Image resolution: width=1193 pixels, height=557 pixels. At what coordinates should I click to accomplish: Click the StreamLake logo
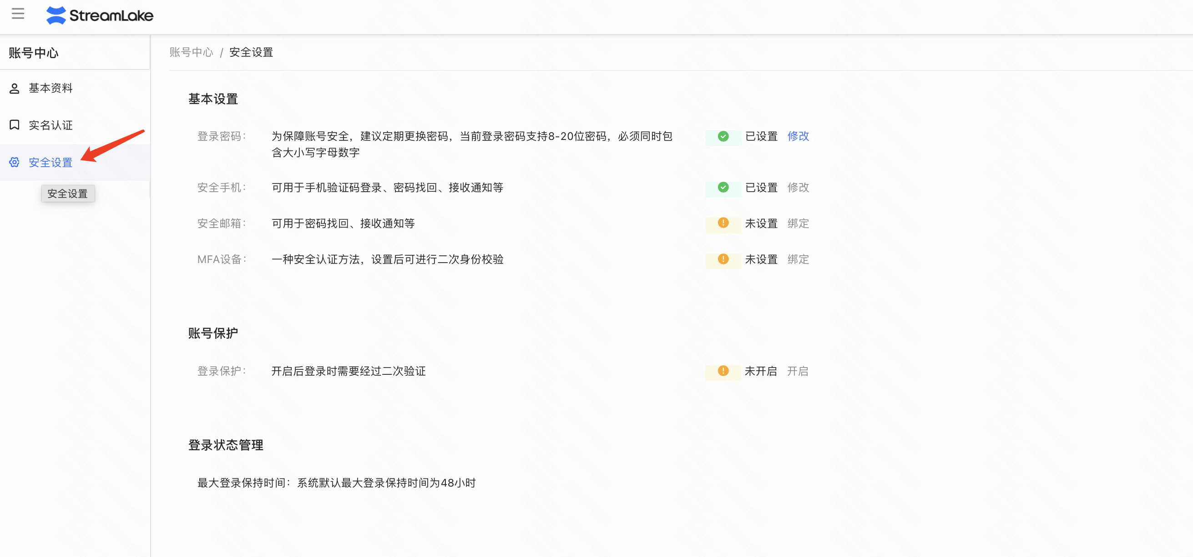[x=100, y=15]
